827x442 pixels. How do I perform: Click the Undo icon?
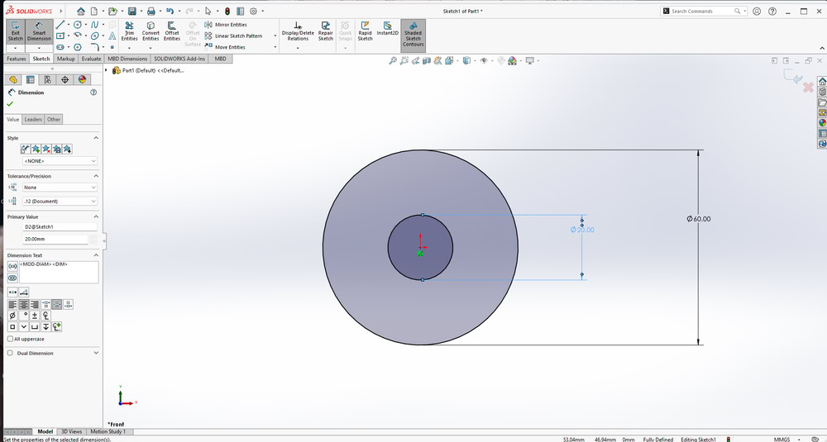tap(170, 11)
